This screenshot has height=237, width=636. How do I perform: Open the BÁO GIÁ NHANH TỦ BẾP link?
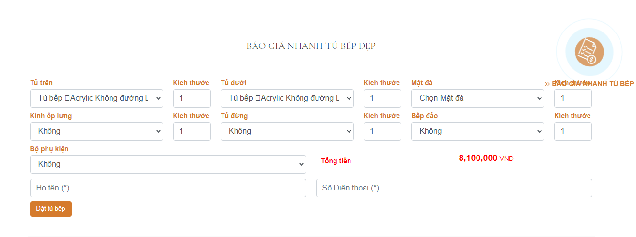[592, 84]
